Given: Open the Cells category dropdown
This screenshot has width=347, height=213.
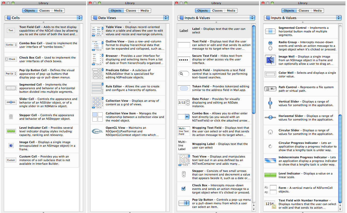Looking at the screenshot, I should pos(43,18).
